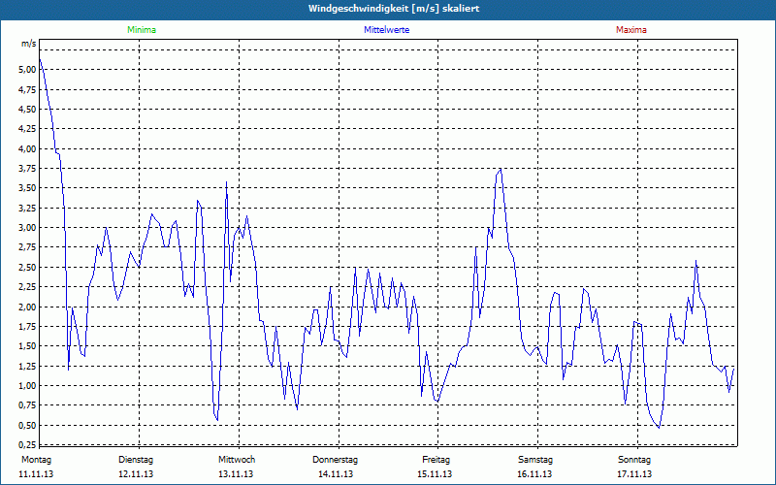Click the 2,75 y-axis value

(27, 247)
